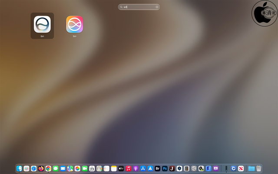Open Apple News from the Dock
The image size is (278, 174).
(x=241, y=168)
